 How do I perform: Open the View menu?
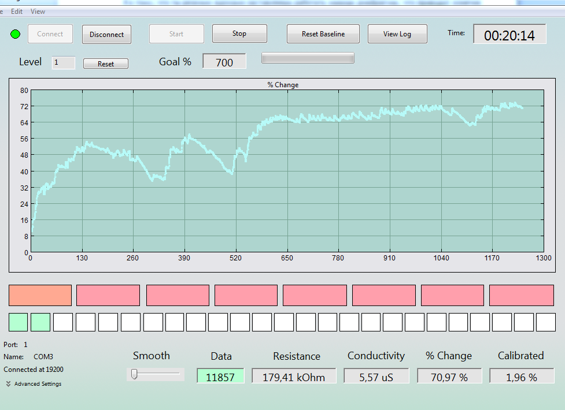[38, 12]
